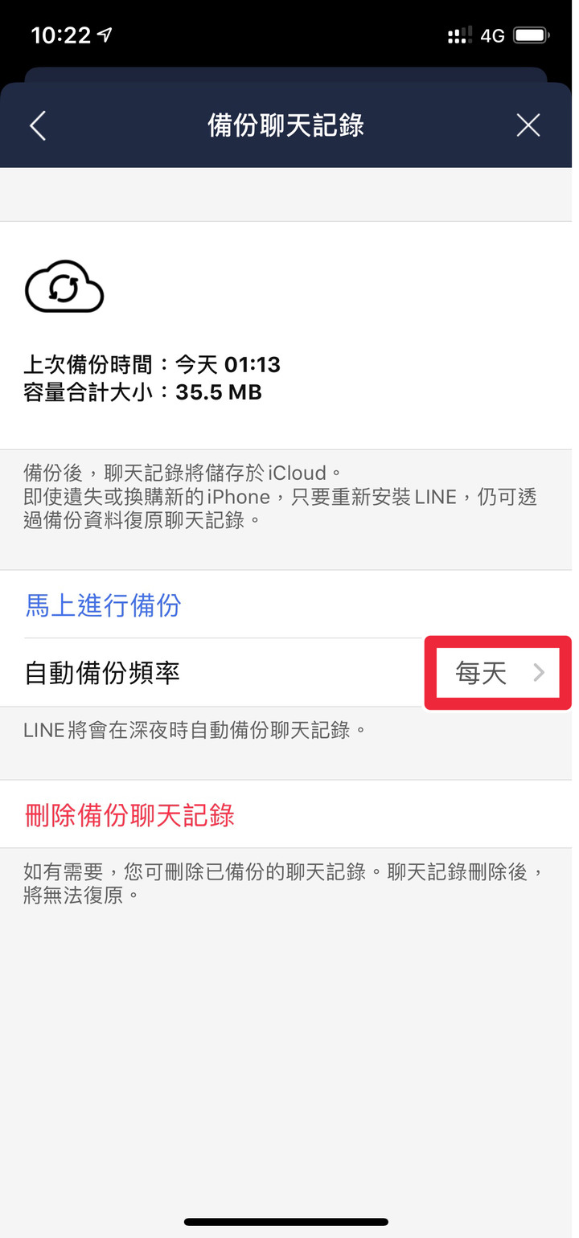Tap 馬上進行備份 to back up now
The height and width of the screenshot is (1238, 579).
103,605
